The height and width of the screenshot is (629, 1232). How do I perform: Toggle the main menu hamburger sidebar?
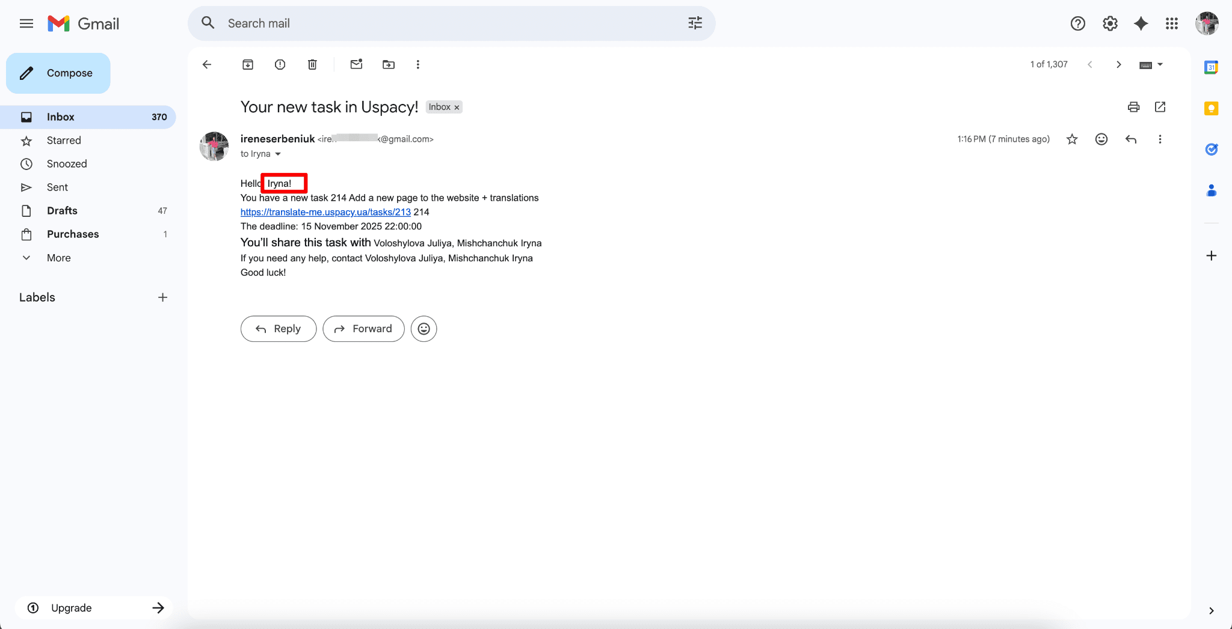26,23
